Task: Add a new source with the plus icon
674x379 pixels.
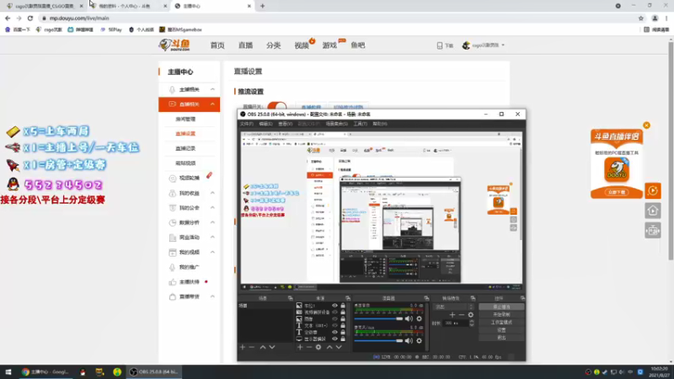Action: (300, 347)
